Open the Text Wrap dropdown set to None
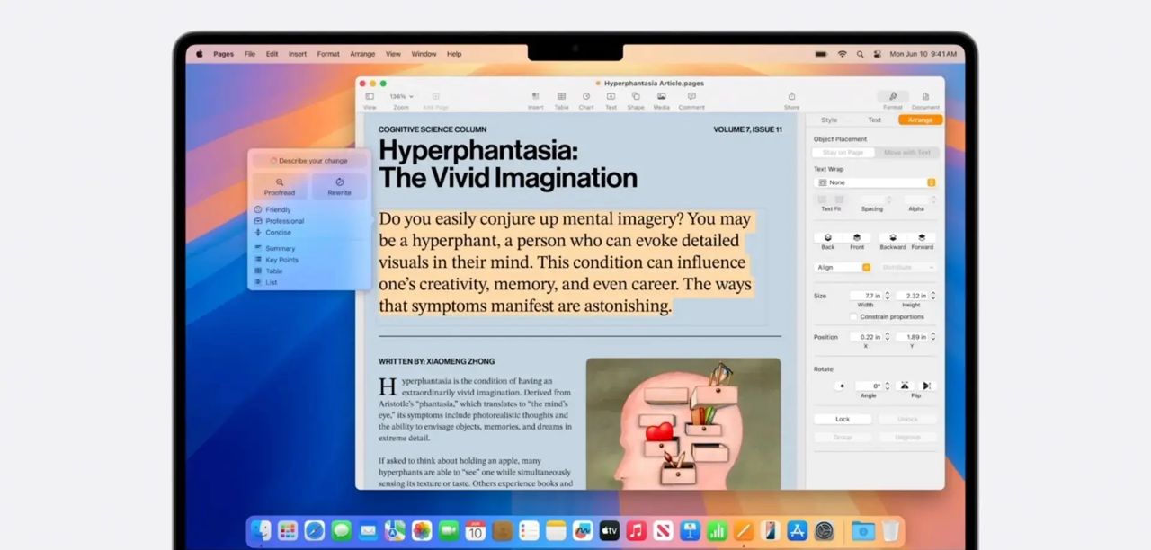This screenshot has width=1151, height=550. pos(872,182)
